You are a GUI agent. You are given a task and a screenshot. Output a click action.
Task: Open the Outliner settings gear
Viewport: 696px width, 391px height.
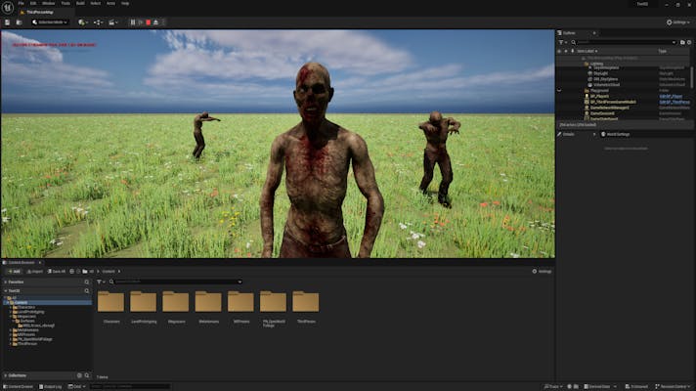tap(689, 42)
